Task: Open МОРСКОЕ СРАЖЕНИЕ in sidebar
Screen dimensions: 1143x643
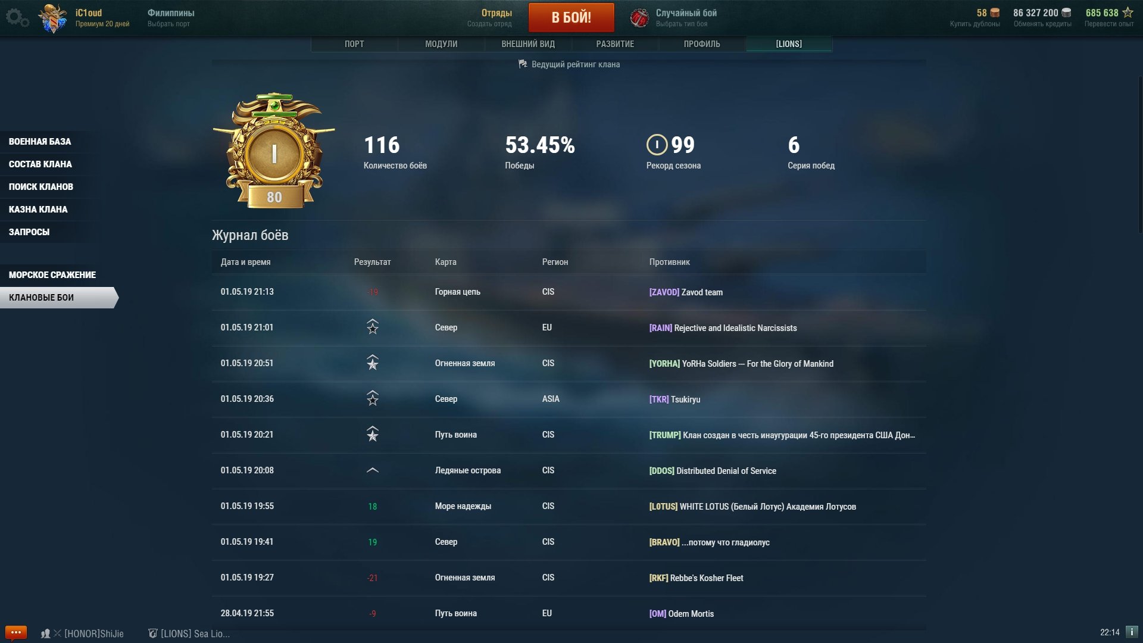Action: click(x=52, y=275)
